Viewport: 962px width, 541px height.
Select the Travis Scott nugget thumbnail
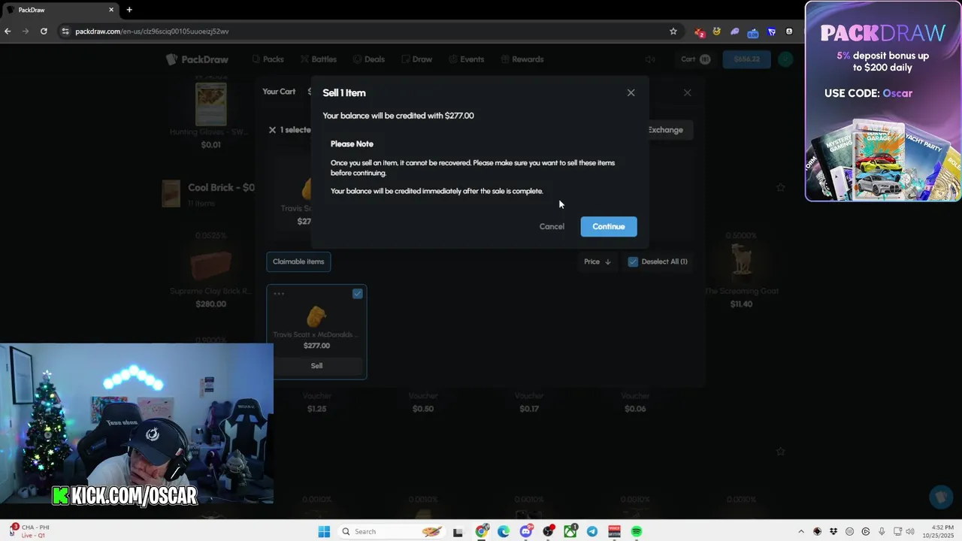coord(316,316)
